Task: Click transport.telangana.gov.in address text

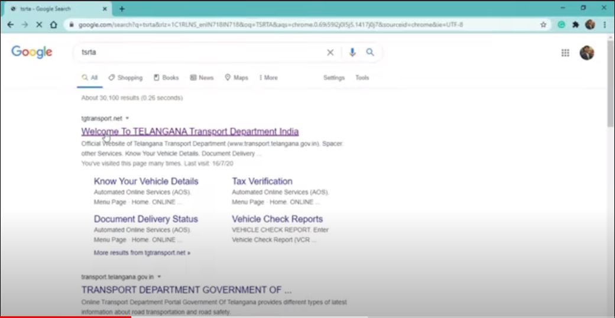Action: pyautogui.click(x=117, y=277)
